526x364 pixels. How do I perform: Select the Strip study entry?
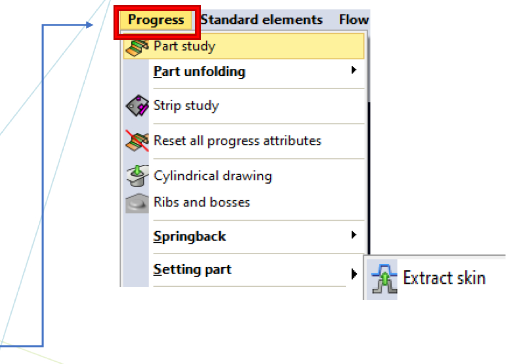point(186,106)
